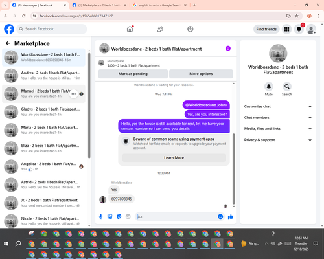Bookmark this page with star icon

click(297, 16)
